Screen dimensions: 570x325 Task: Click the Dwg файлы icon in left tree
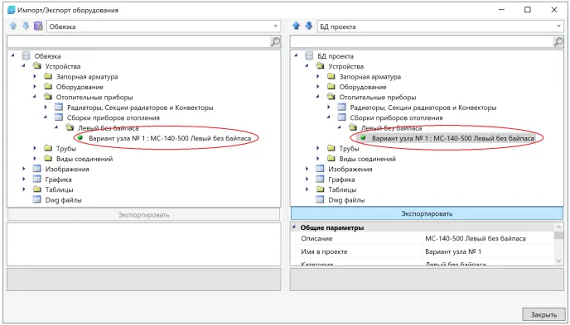click(x=36, y=199)
